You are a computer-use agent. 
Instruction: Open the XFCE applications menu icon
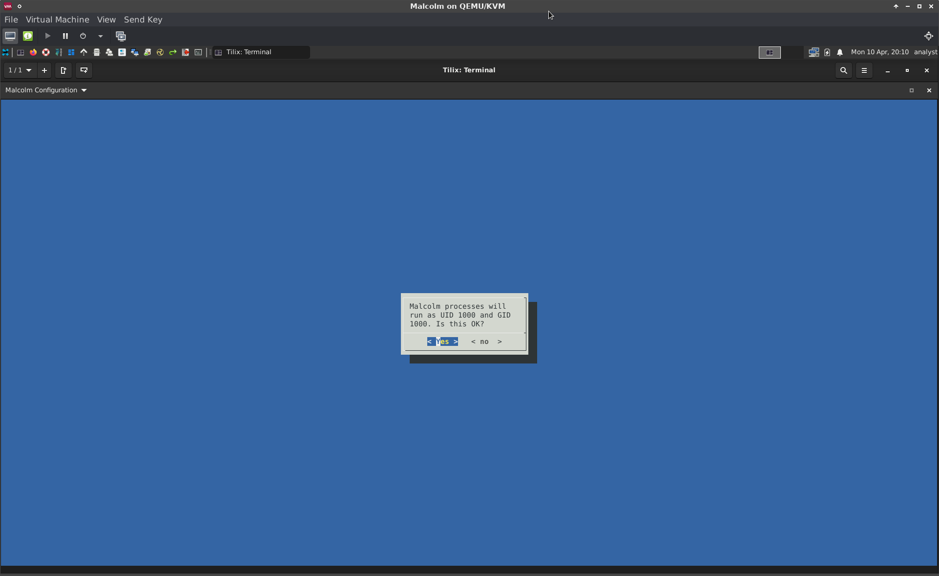coord(6,52)
